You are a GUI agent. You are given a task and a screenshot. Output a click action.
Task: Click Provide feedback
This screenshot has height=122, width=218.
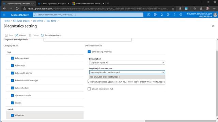click(51, 35)
